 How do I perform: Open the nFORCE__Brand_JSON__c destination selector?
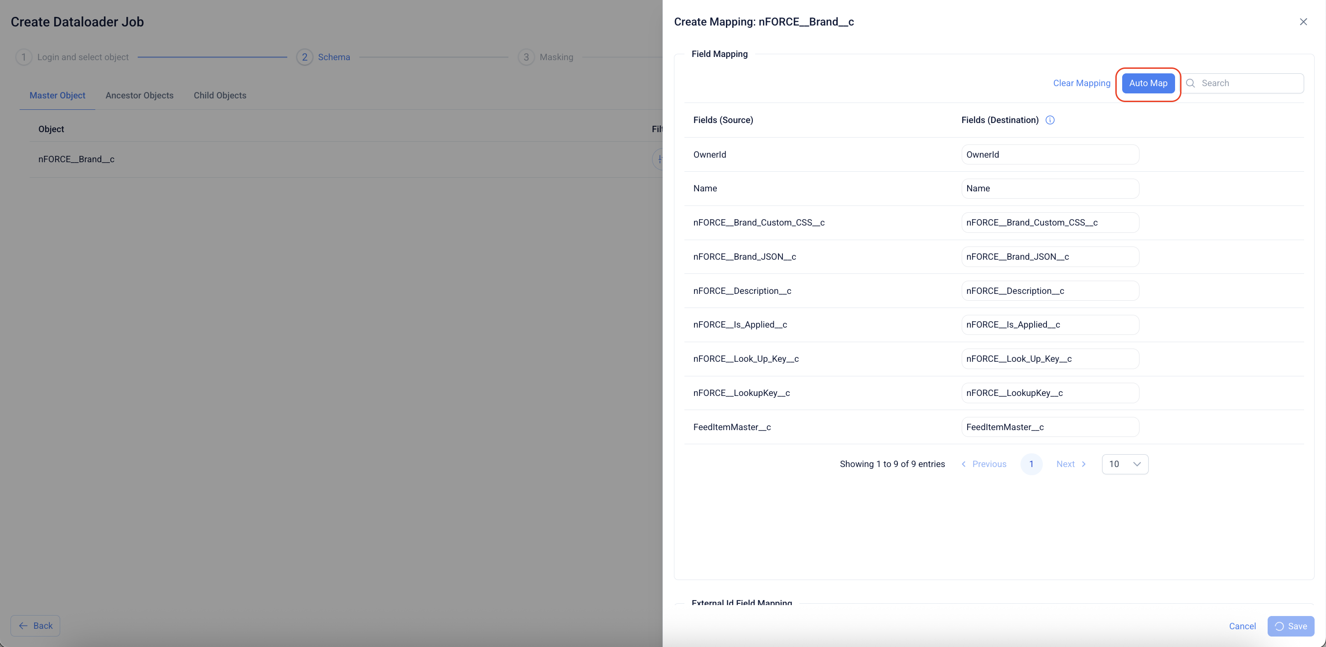pos(1050,257)
